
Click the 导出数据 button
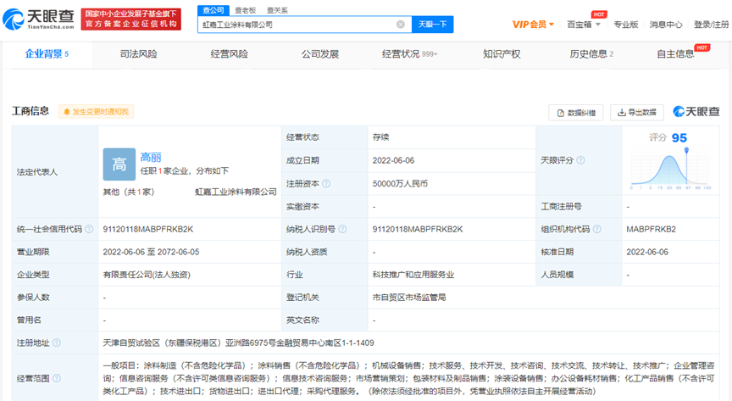click(637, 113)
